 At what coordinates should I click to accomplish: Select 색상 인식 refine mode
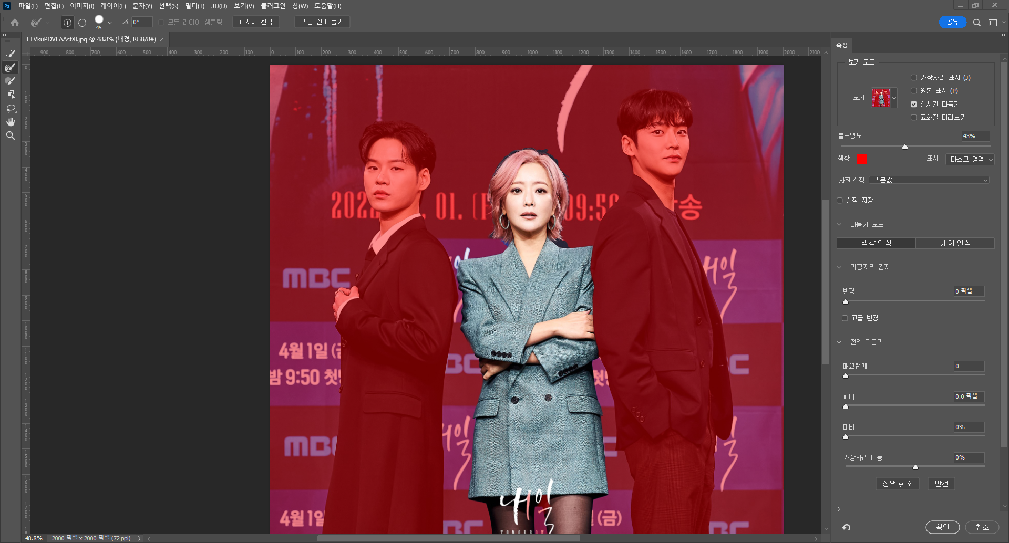[x=876, y=243]
